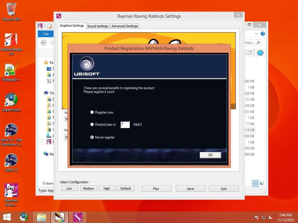Click the Save settings button
This screenshot has height=223, width=298.
190,189
